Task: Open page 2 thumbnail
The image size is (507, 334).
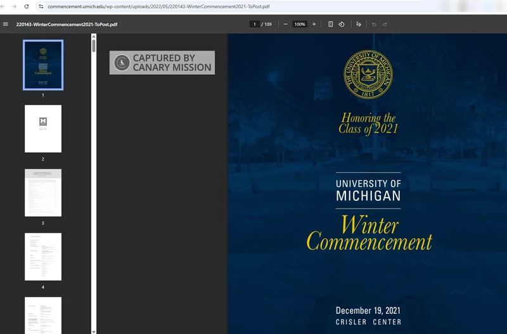Action: (x=43, y=129)
